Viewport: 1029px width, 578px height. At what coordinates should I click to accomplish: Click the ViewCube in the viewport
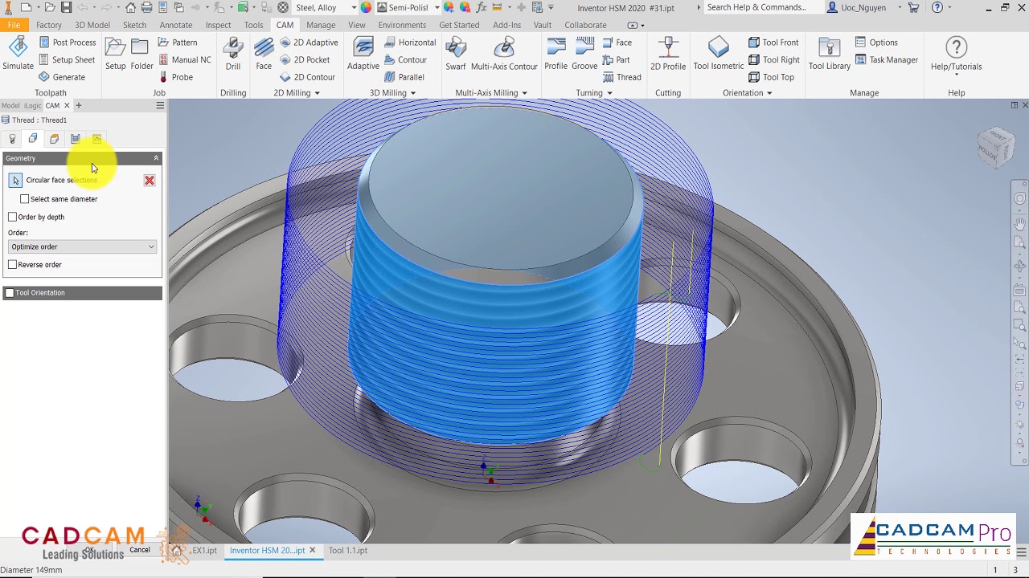pos(997,146)
